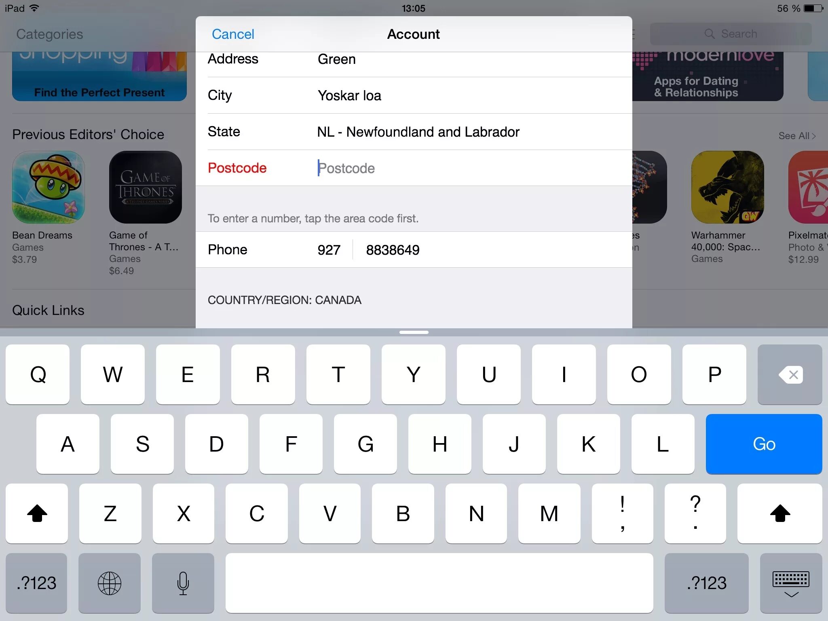This screenshot has height=621, width=828.
Task: Tap the right shift arrow icon
Action: 780,514
